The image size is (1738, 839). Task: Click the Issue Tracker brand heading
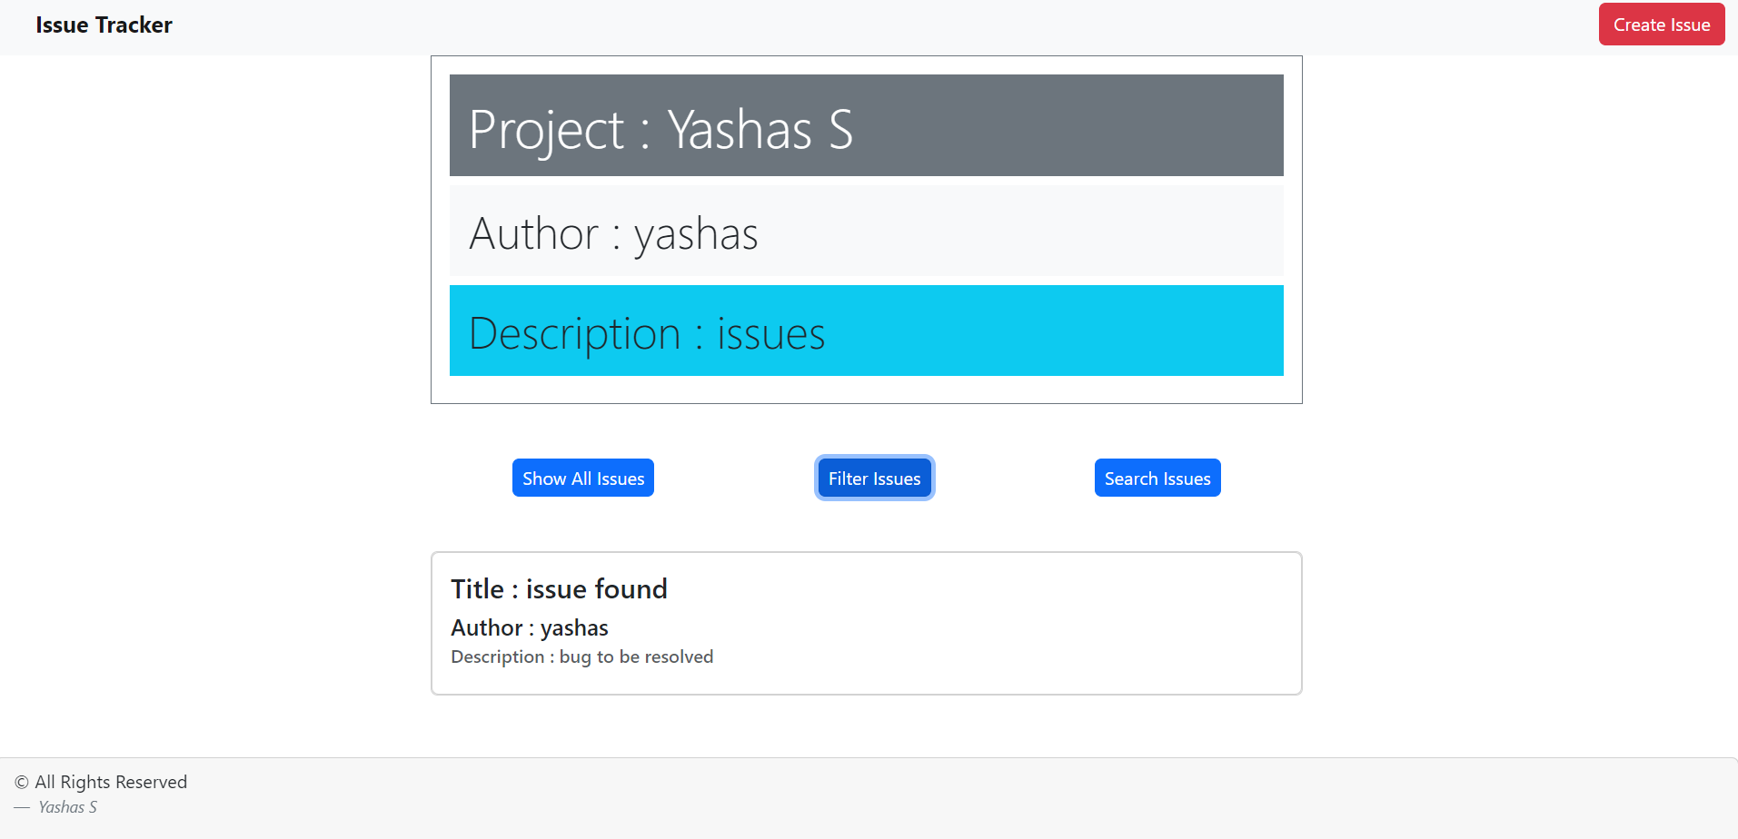click(x=104, y=25)
